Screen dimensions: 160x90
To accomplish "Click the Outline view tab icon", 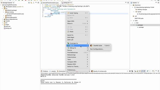I will [x=131, y=3].
